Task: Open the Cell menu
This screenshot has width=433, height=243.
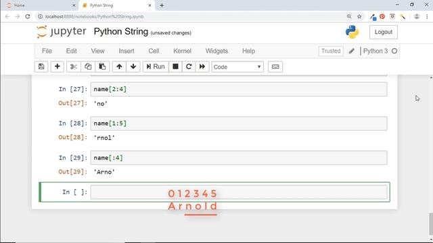Action: pyautogui.click(x=154, y=51)
